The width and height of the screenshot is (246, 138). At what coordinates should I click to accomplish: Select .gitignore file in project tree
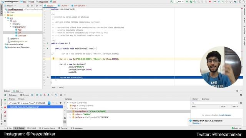[14, 38]
